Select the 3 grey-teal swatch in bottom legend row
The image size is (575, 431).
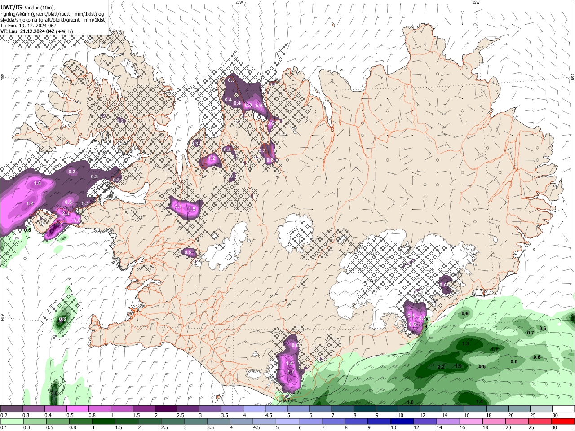tap(195, 422)
